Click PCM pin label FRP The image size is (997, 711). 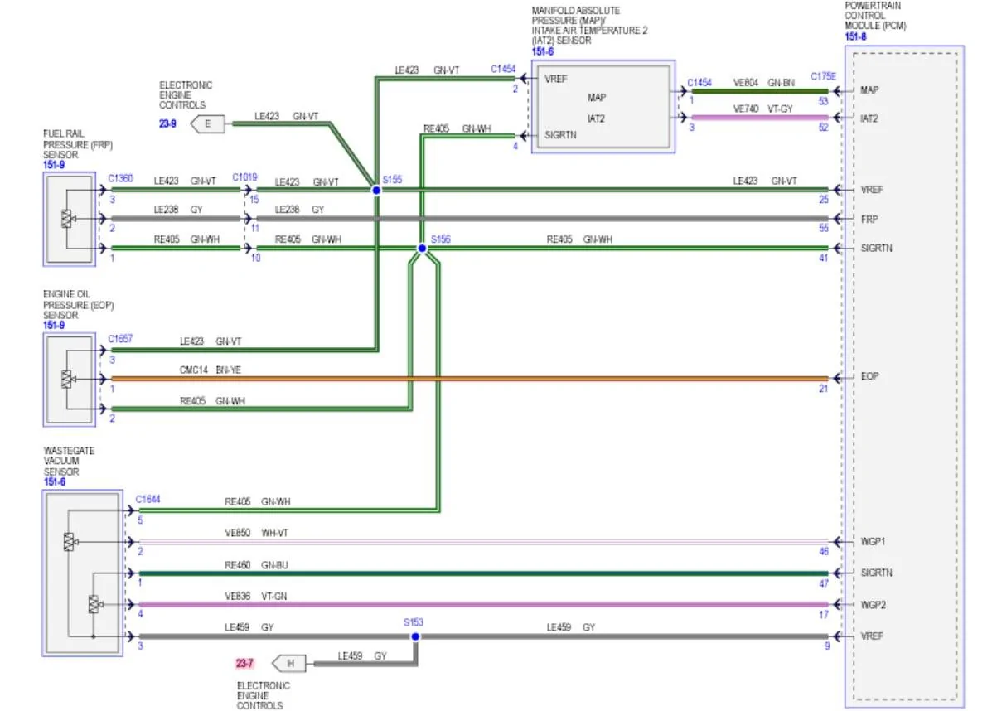coord(869,220)
